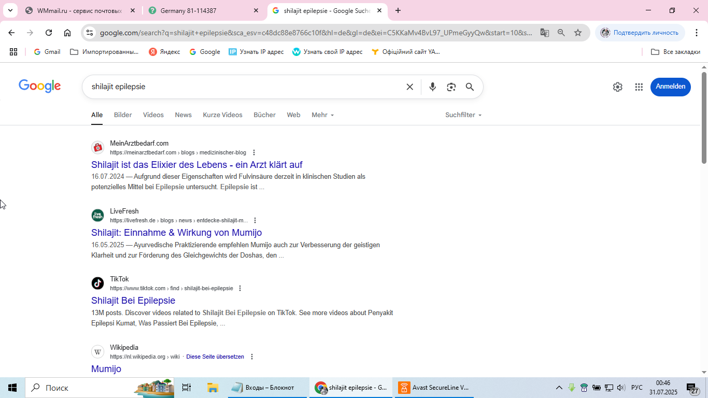The image size is (708, 398).
Task: Click the Anmelden sign-in button
Action: point(671,87)
